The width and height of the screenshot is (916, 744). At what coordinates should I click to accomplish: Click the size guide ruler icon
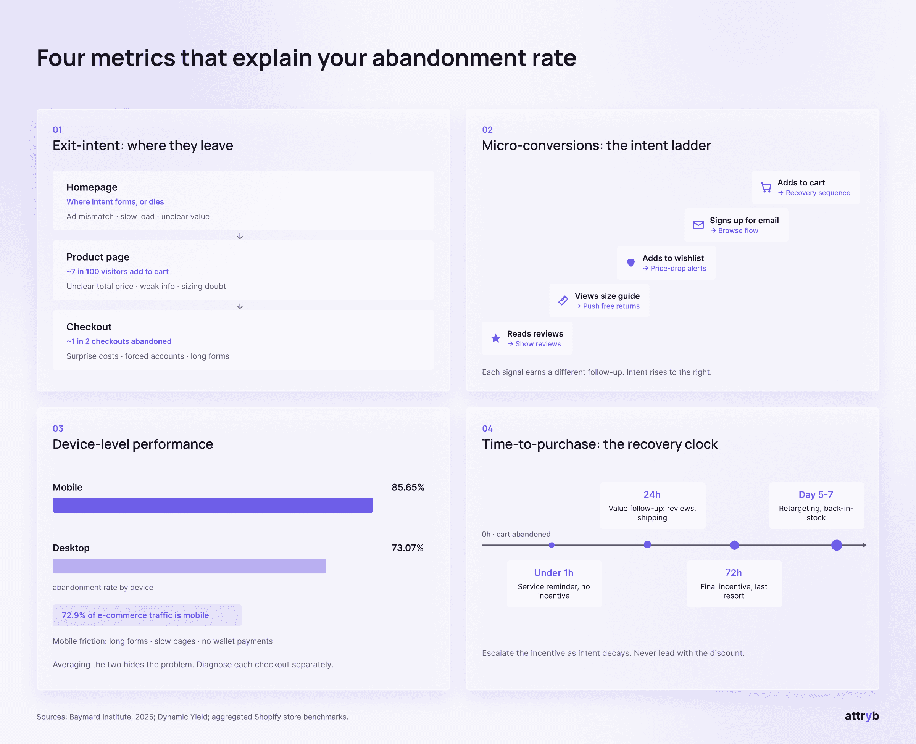point(563,300)
